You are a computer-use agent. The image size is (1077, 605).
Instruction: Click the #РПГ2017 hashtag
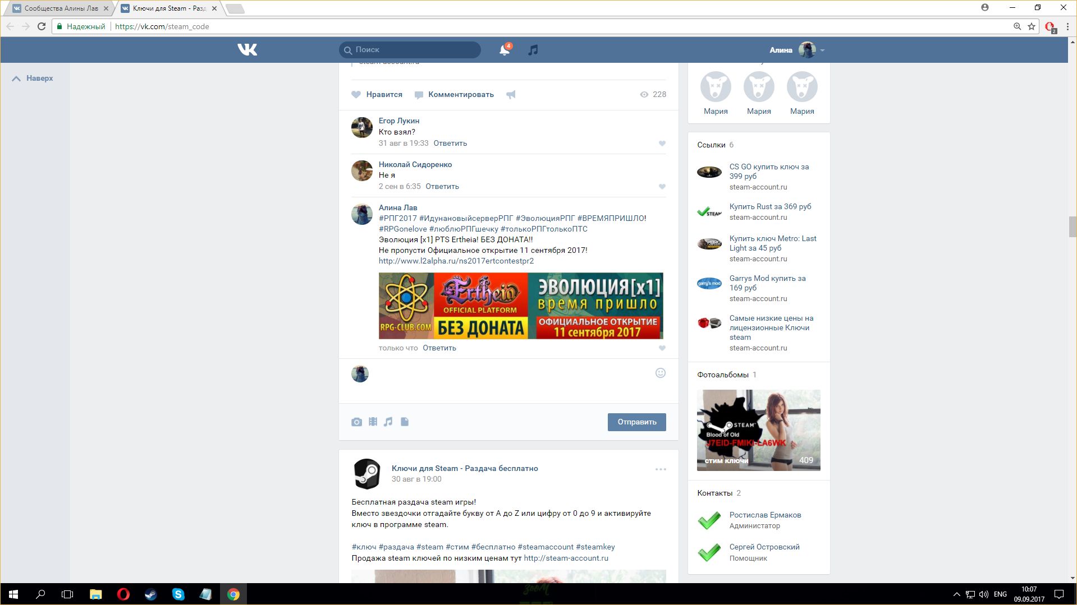point(398,219)
